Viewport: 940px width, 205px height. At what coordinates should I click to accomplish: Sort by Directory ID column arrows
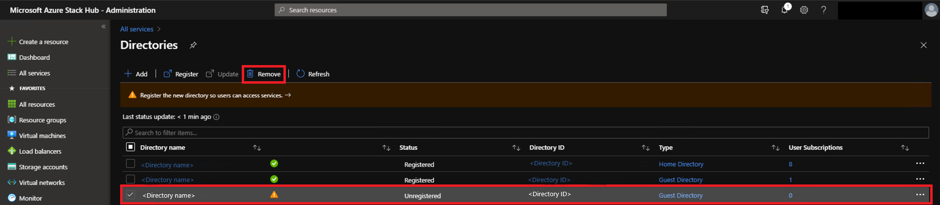click(646, 148)
